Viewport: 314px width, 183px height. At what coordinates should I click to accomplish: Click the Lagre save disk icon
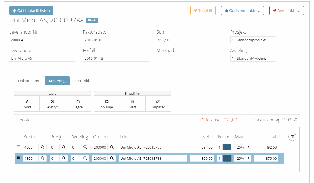click(x=78, y=101)
